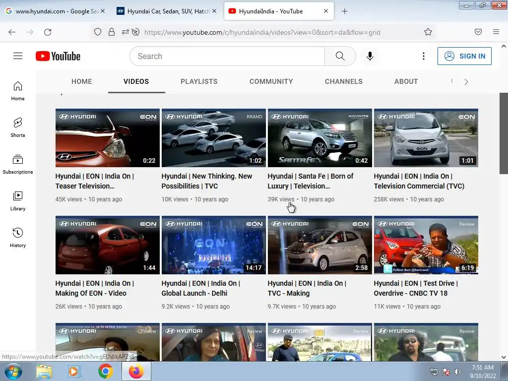Select the VIDEOS channel tab

[136, 82]
